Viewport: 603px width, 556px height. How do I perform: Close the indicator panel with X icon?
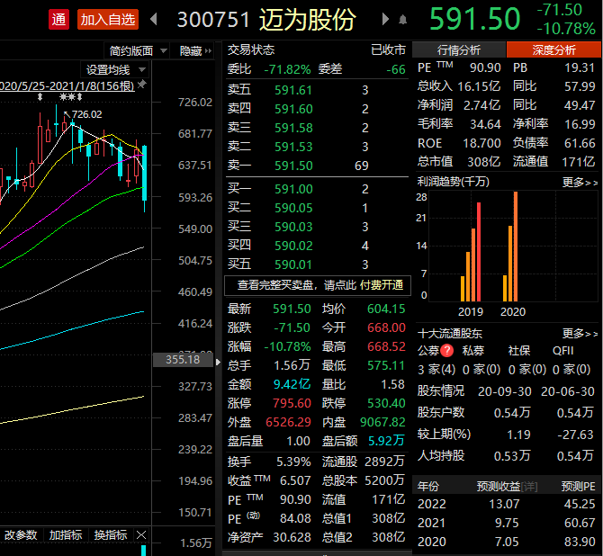[141, 534]
